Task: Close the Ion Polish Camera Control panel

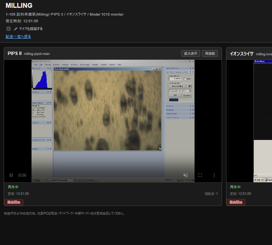Action: click(x=193, y=72)
